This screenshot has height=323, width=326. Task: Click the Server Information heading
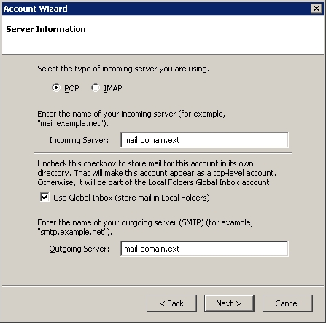(46, 29)
